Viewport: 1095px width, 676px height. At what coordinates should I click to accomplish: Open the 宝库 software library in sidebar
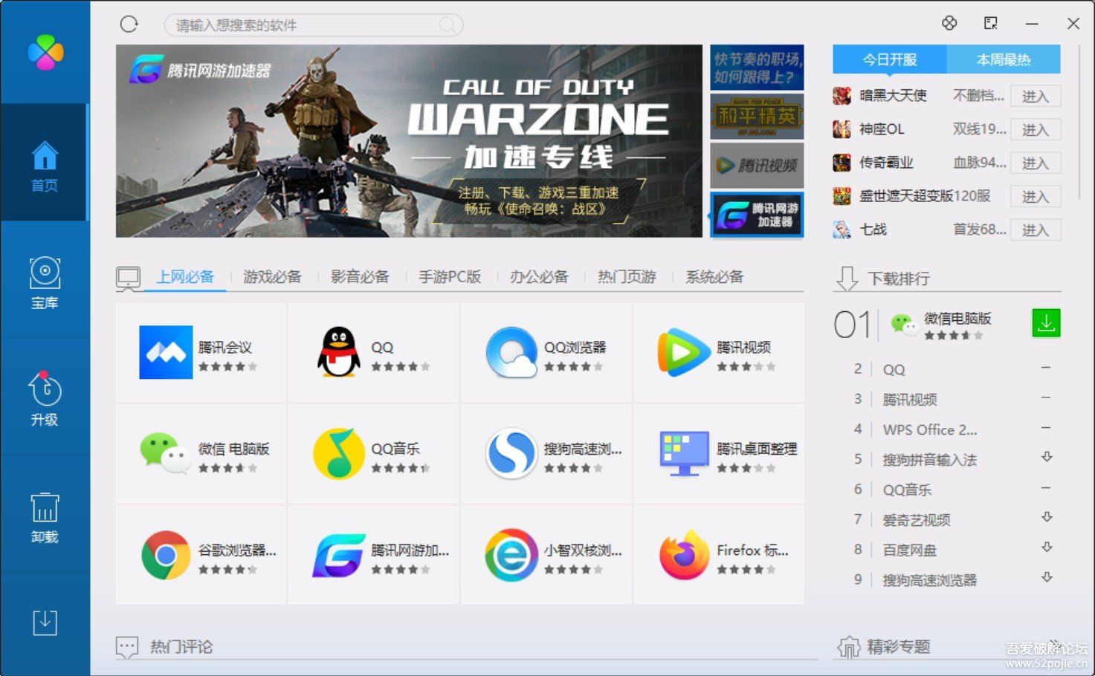[45, 282]
